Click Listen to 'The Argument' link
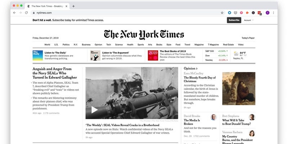 116,53
